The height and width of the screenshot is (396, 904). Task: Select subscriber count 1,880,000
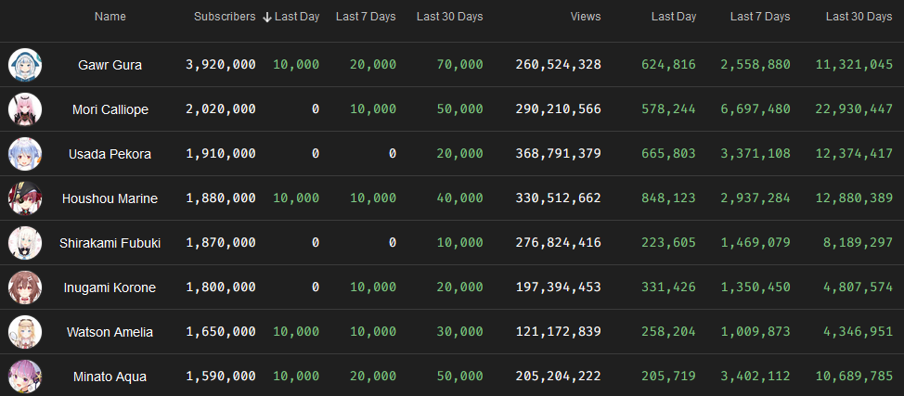[x=221, y=198]
